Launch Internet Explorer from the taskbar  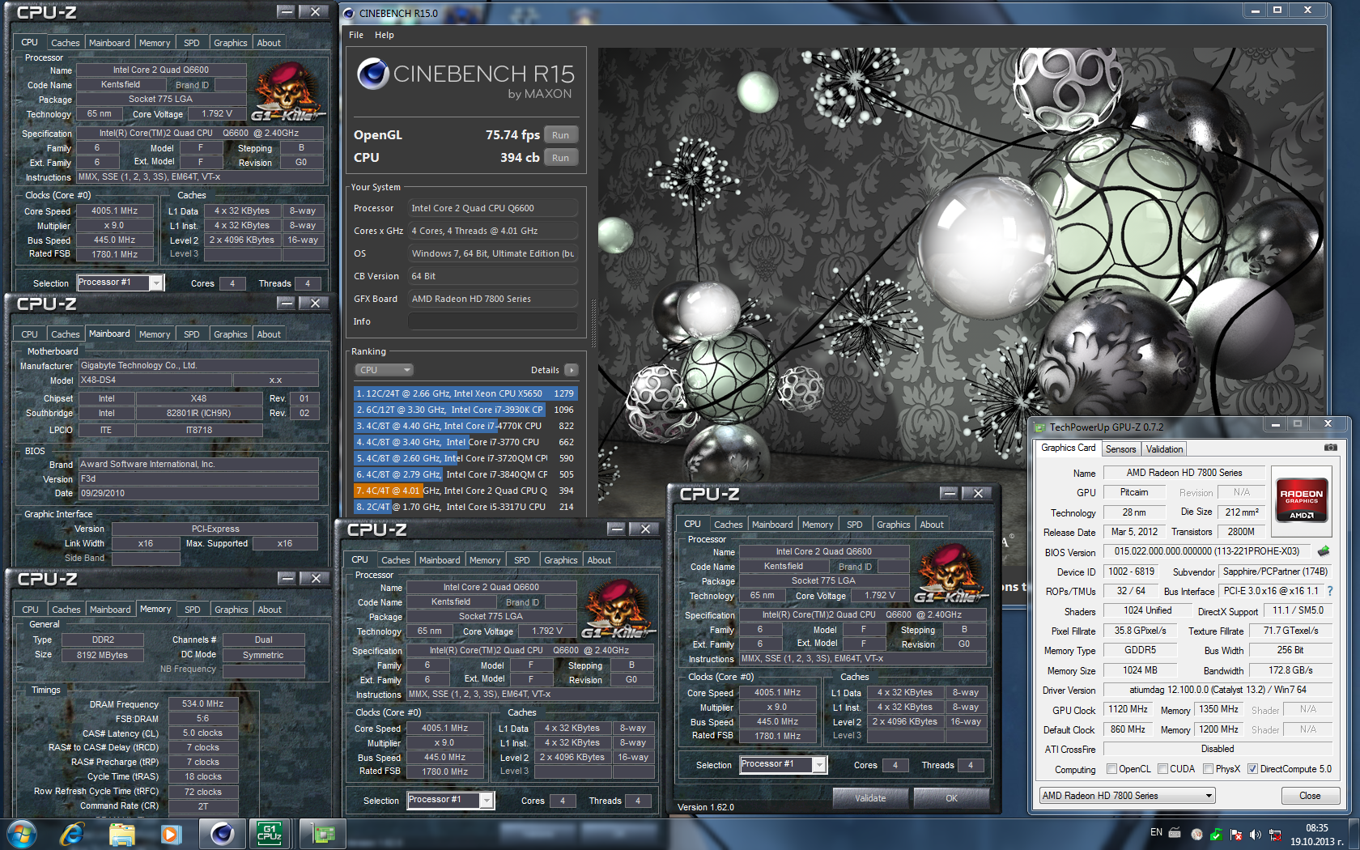click(x=73, y=834)
